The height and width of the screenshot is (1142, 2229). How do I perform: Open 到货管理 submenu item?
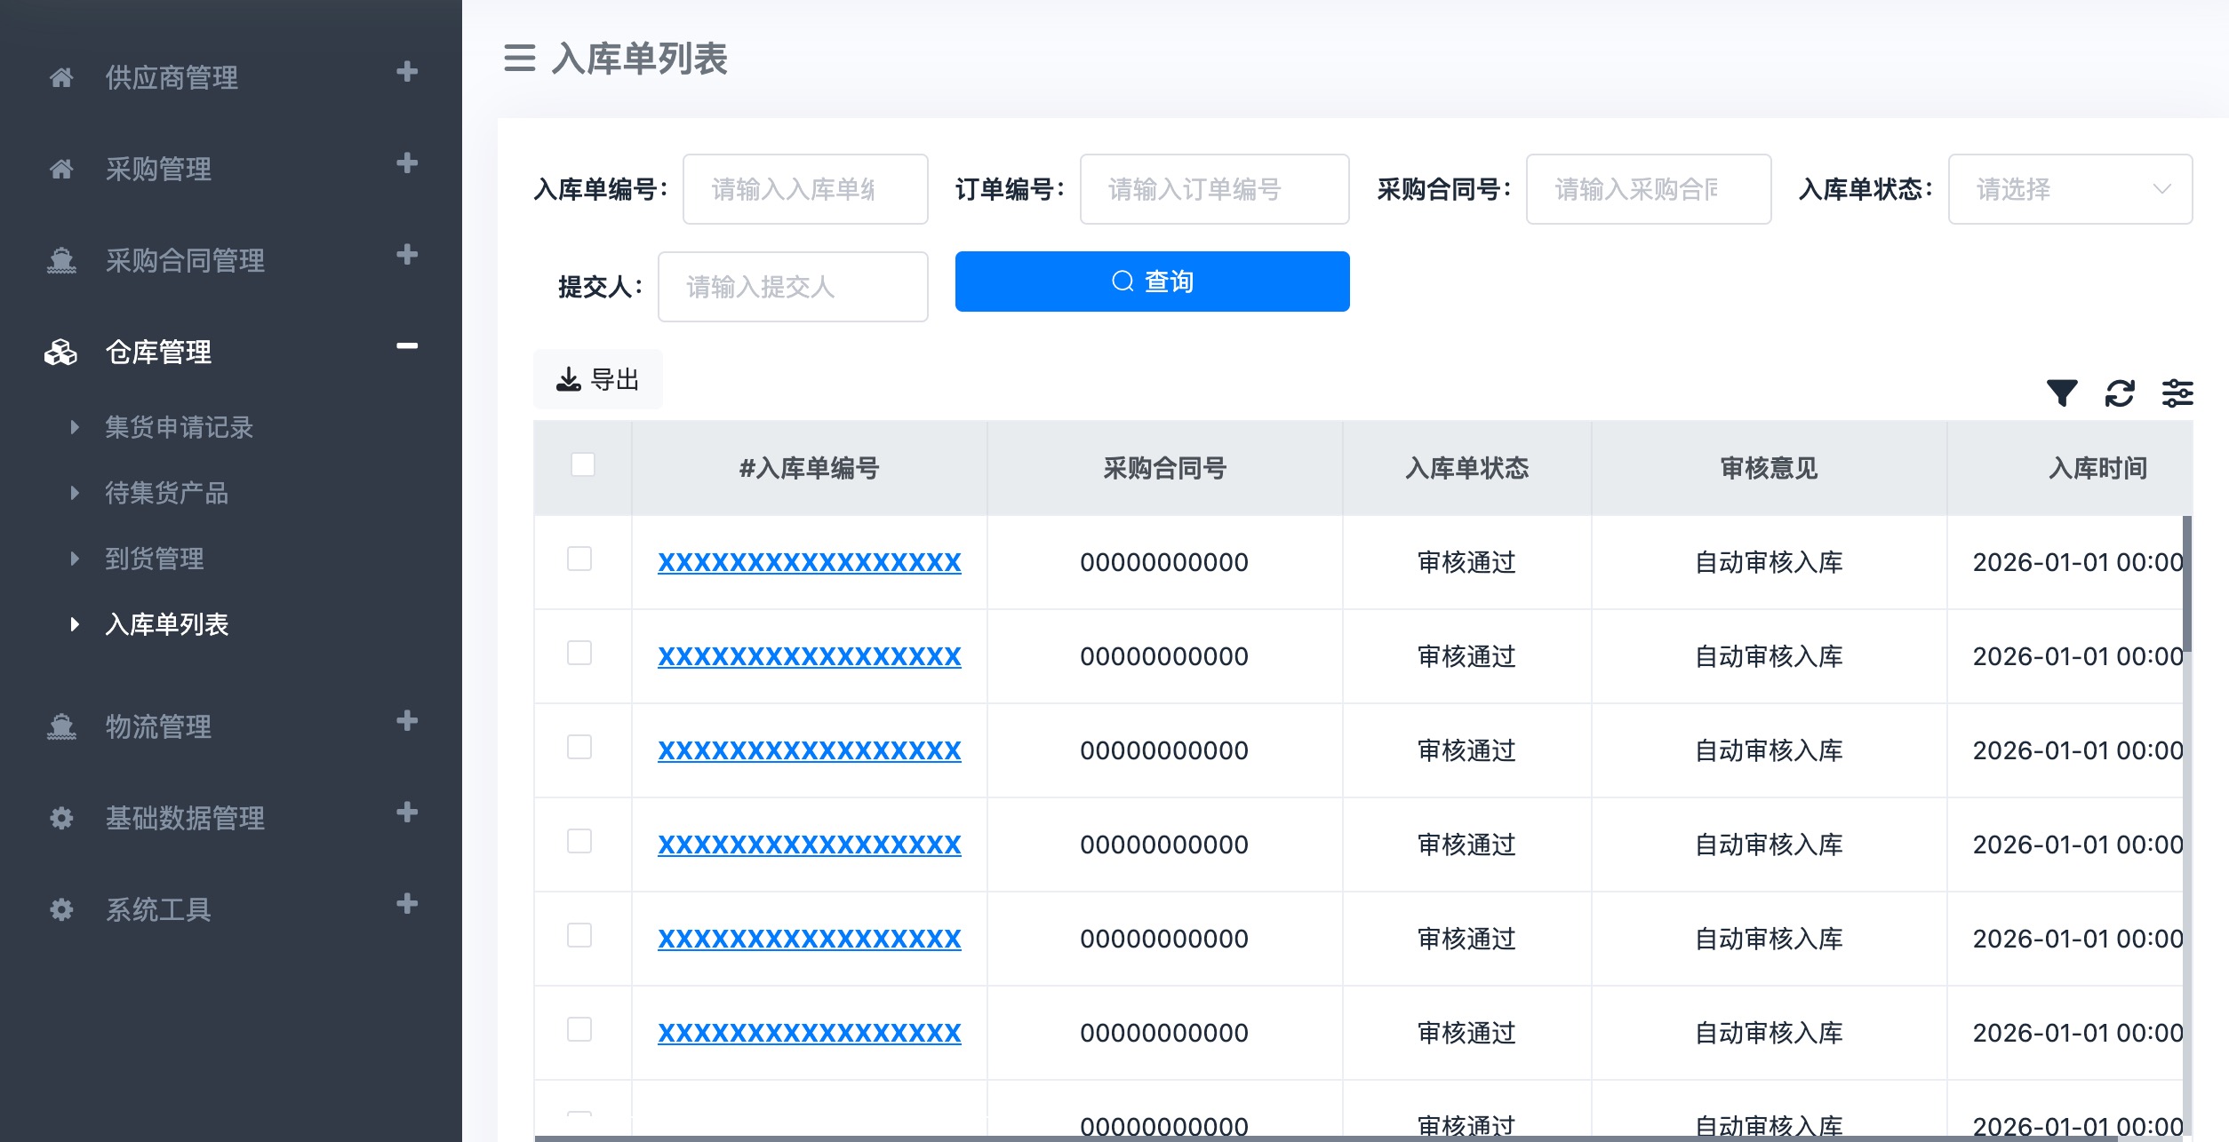click(x=155, y=559)
